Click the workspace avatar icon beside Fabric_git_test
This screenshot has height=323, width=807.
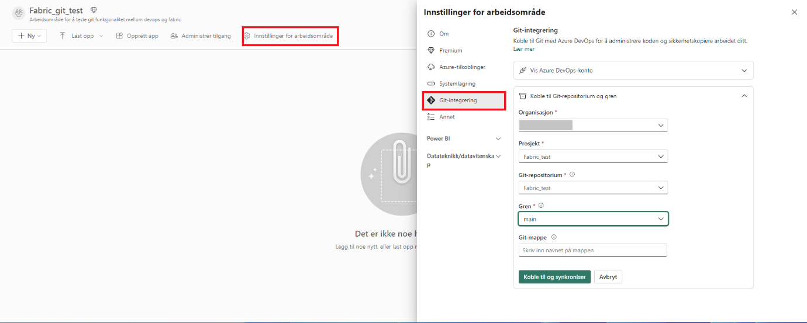click(x=18, y=13)
